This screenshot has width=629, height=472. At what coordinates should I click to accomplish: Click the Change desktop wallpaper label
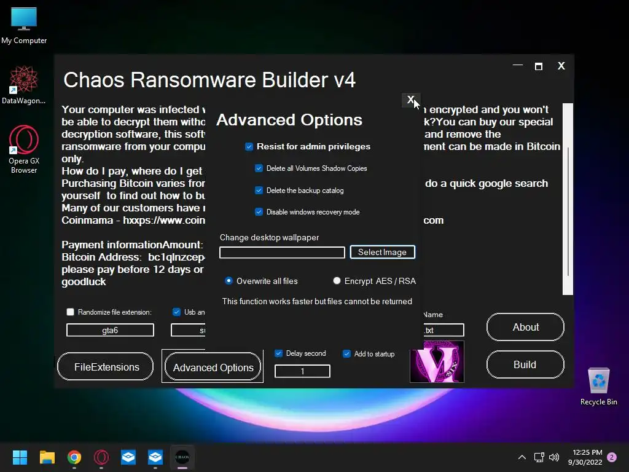(x=269, y=238)
